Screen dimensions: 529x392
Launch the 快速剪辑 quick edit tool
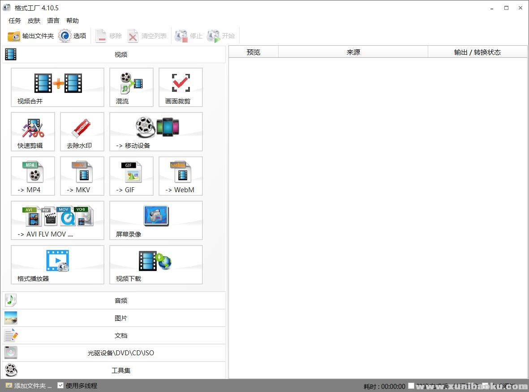click(x=33, y=131)
